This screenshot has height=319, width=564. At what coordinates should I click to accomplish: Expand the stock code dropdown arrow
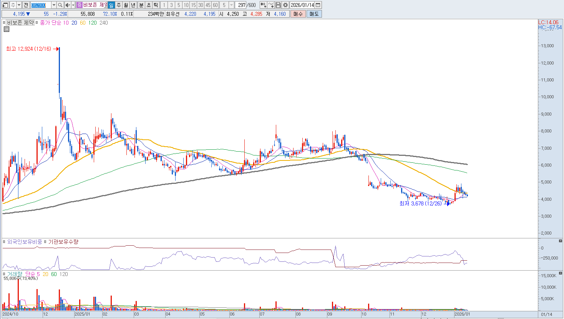(x=54, y=5)
